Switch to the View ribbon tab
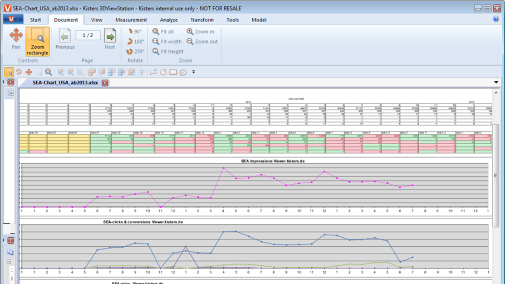Screen dimensions: 505x284 tap(97, 20)
